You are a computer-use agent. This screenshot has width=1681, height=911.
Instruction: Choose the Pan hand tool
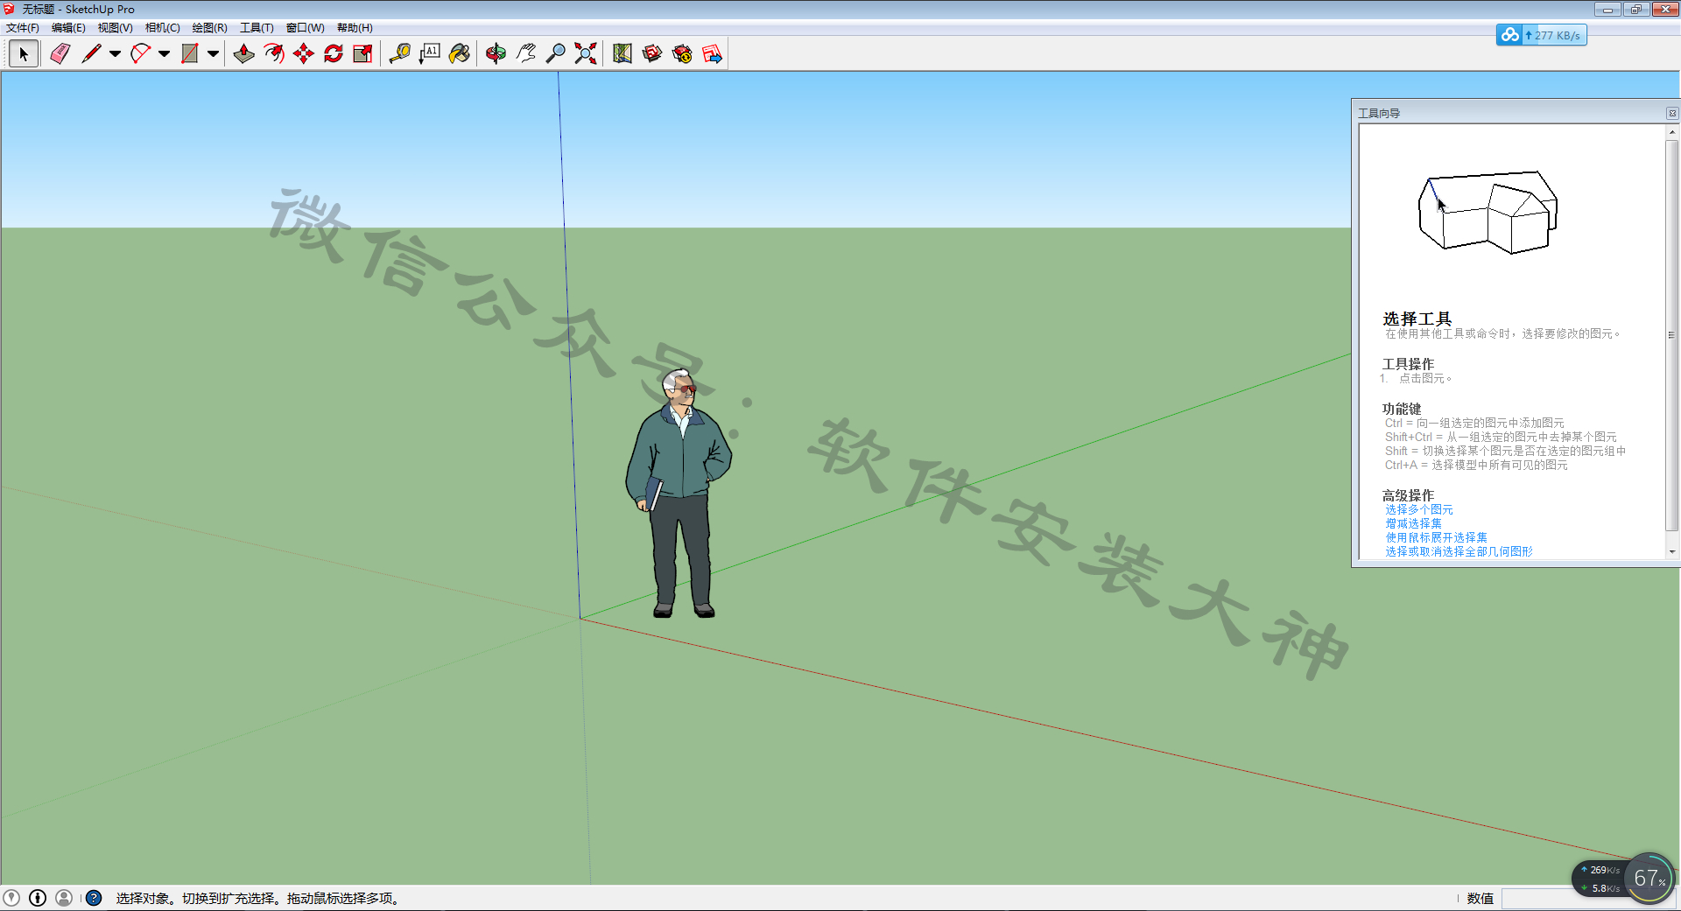tap(525, 54)
